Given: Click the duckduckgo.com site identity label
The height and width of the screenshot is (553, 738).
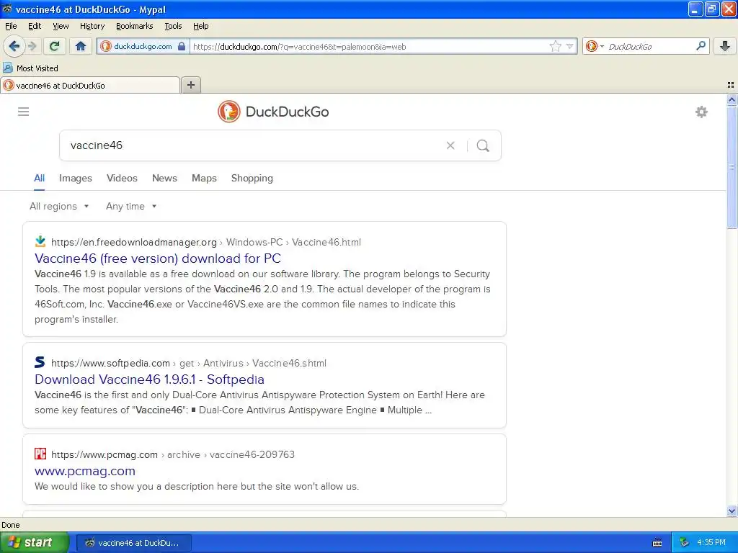Looking at the screenshot, I should pos(143,46).
